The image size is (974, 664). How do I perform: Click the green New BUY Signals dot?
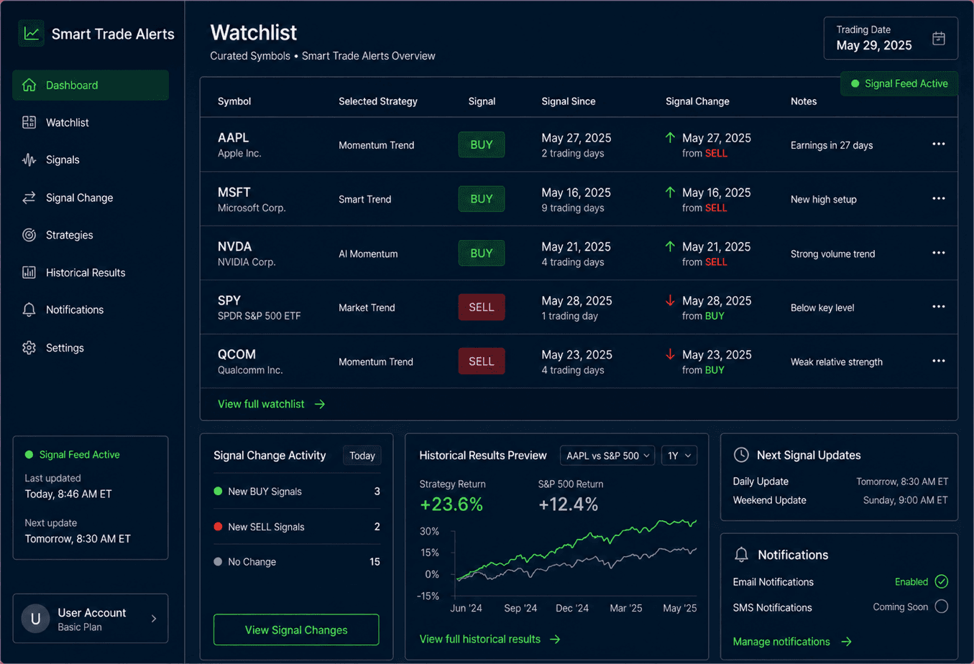pyautogui.click(x=218, y=492)
